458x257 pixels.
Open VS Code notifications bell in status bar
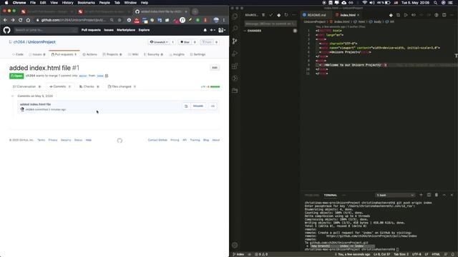[x=452, y=254]
